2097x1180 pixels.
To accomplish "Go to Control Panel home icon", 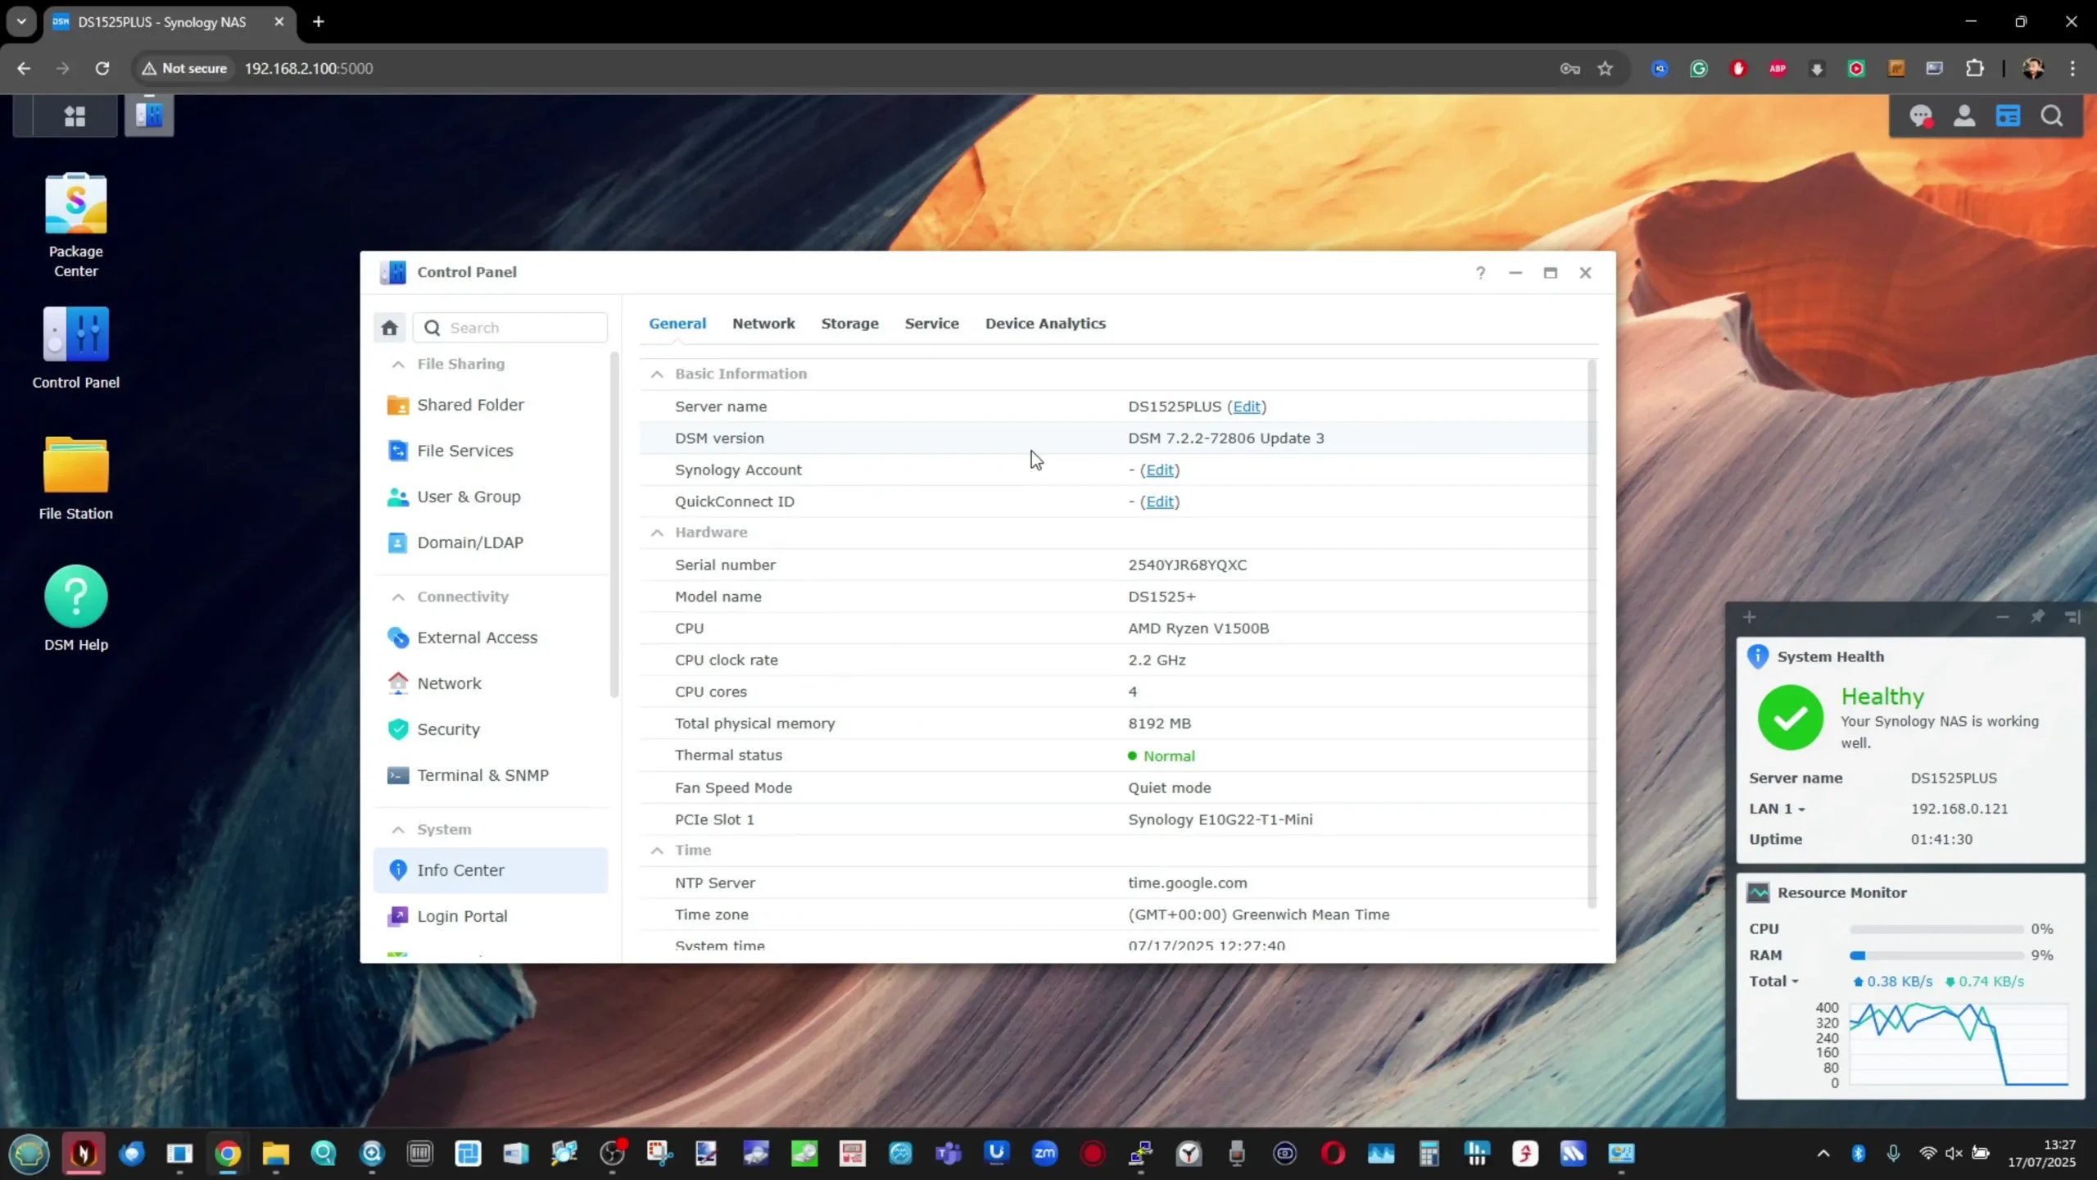I will coord(389,328).
